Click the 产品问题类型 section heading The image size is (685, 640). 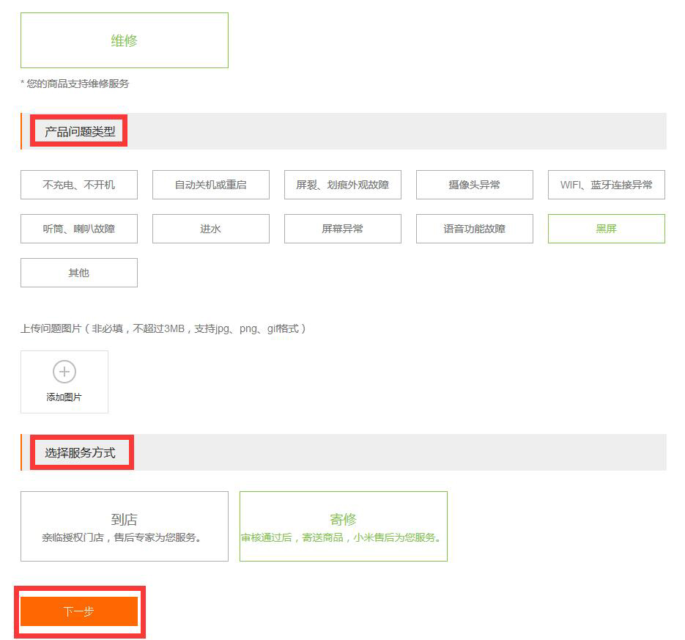point(80,132)
